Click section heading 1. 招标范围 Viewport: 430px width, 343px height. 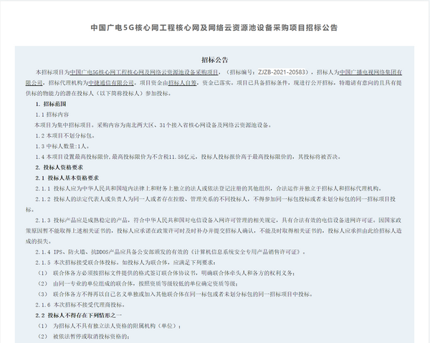(51, 104)
